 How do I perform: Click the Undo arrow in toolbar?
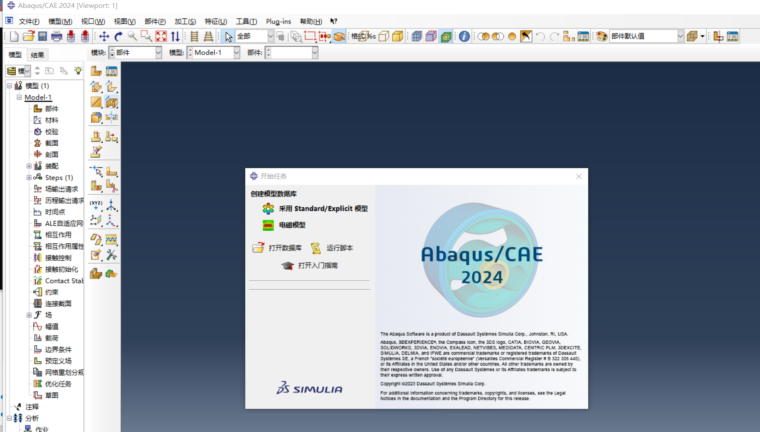pos(540,36)
